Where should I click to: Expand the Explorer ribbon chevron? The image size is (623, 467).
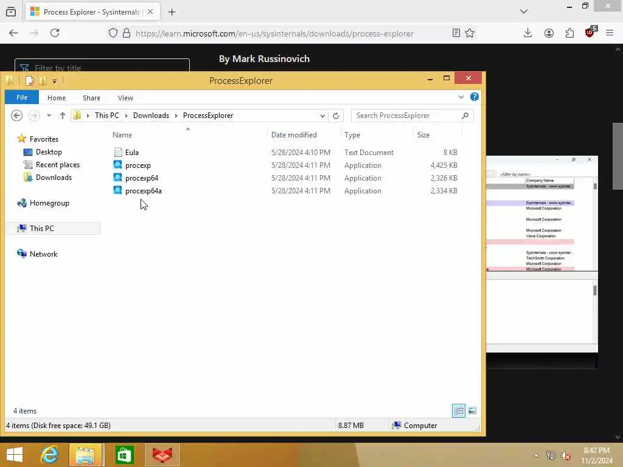[461, 97]
